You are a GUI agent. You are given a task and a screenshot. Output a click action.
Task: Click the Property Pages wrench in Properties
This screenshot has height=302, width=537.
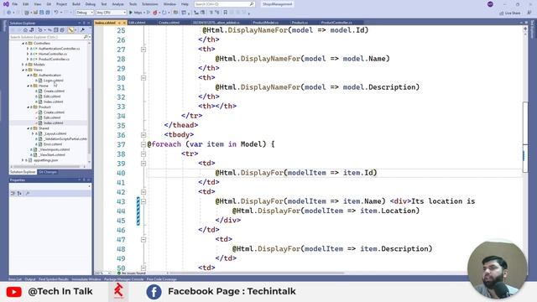coord(28,194)
